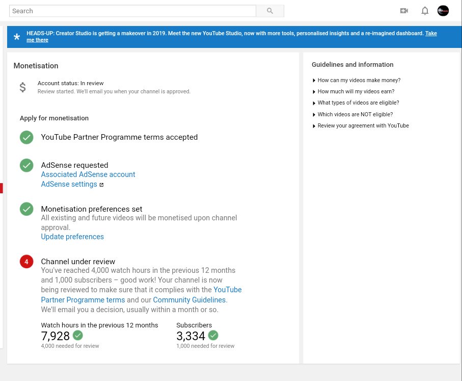Screen dimensions: 462x381
Task: Click 'AdSense requested' step title
Action: (x=74, y=165)
